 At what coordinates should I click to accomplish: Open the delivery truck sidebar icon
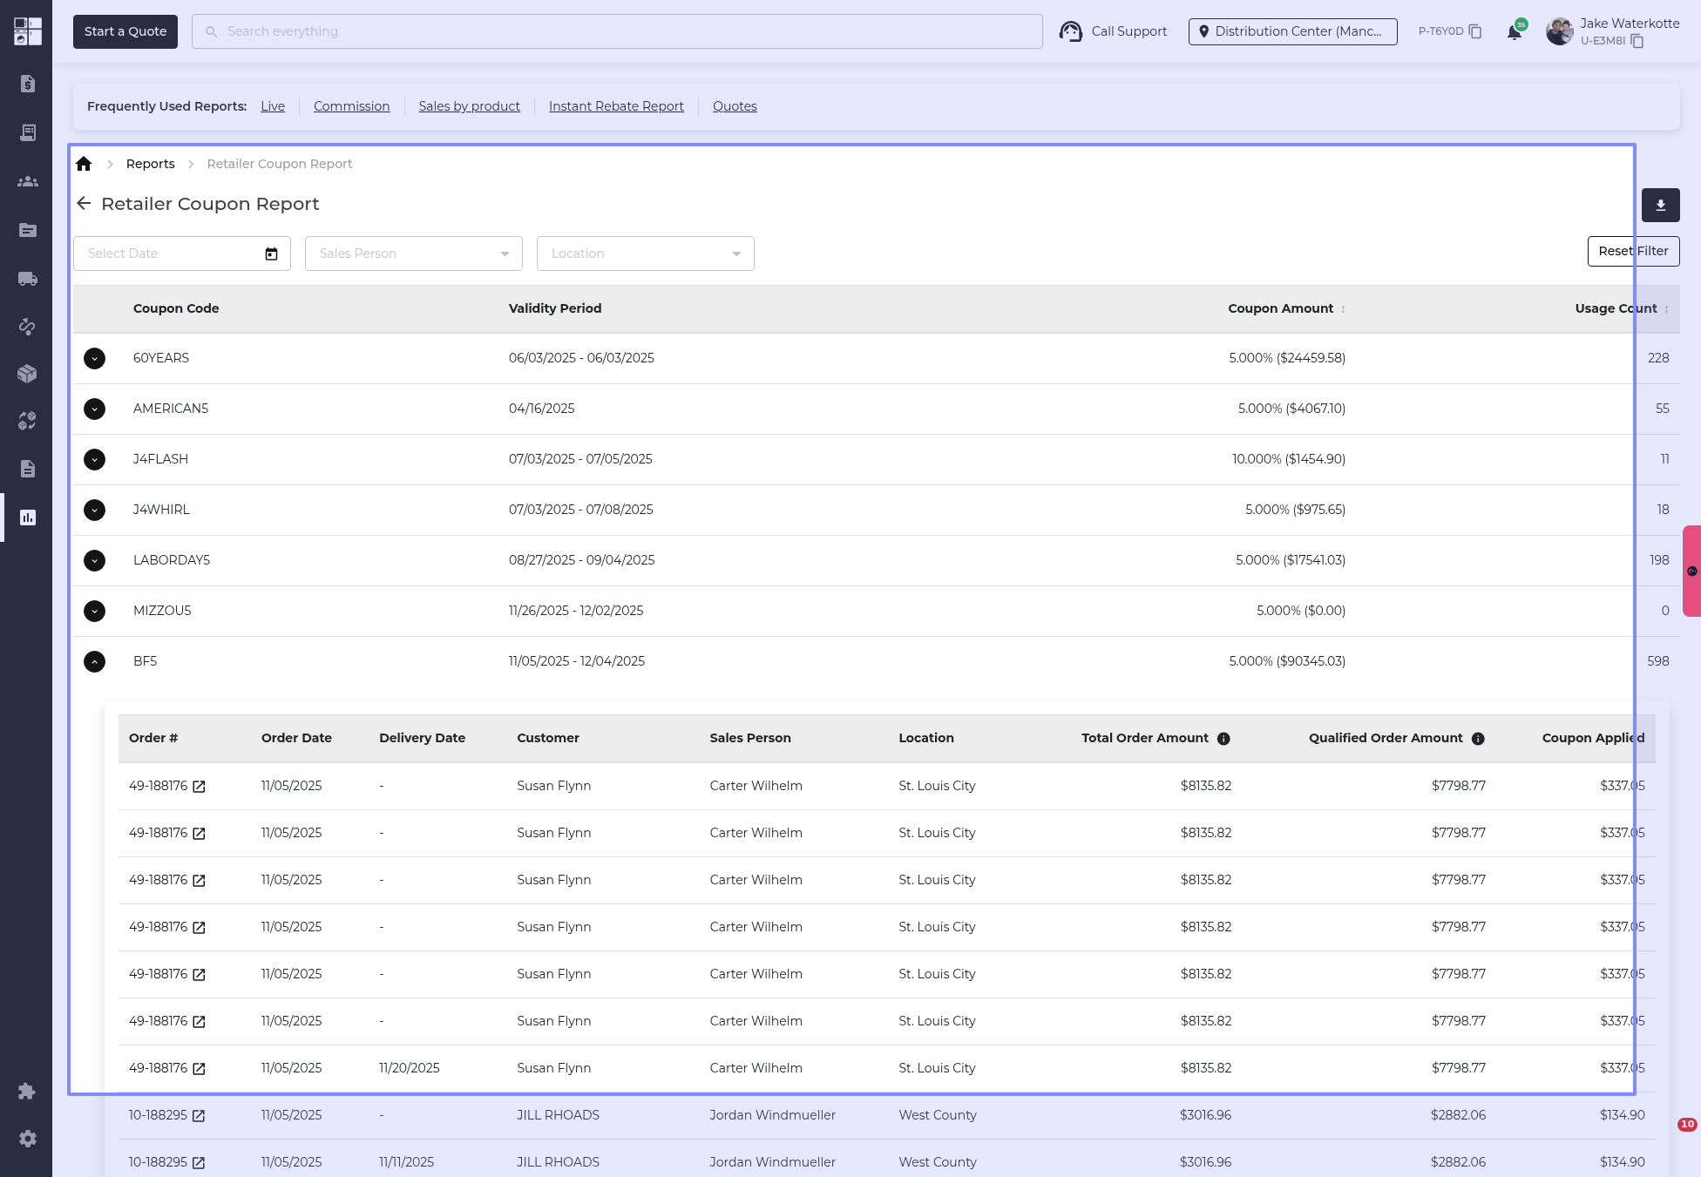28,279
